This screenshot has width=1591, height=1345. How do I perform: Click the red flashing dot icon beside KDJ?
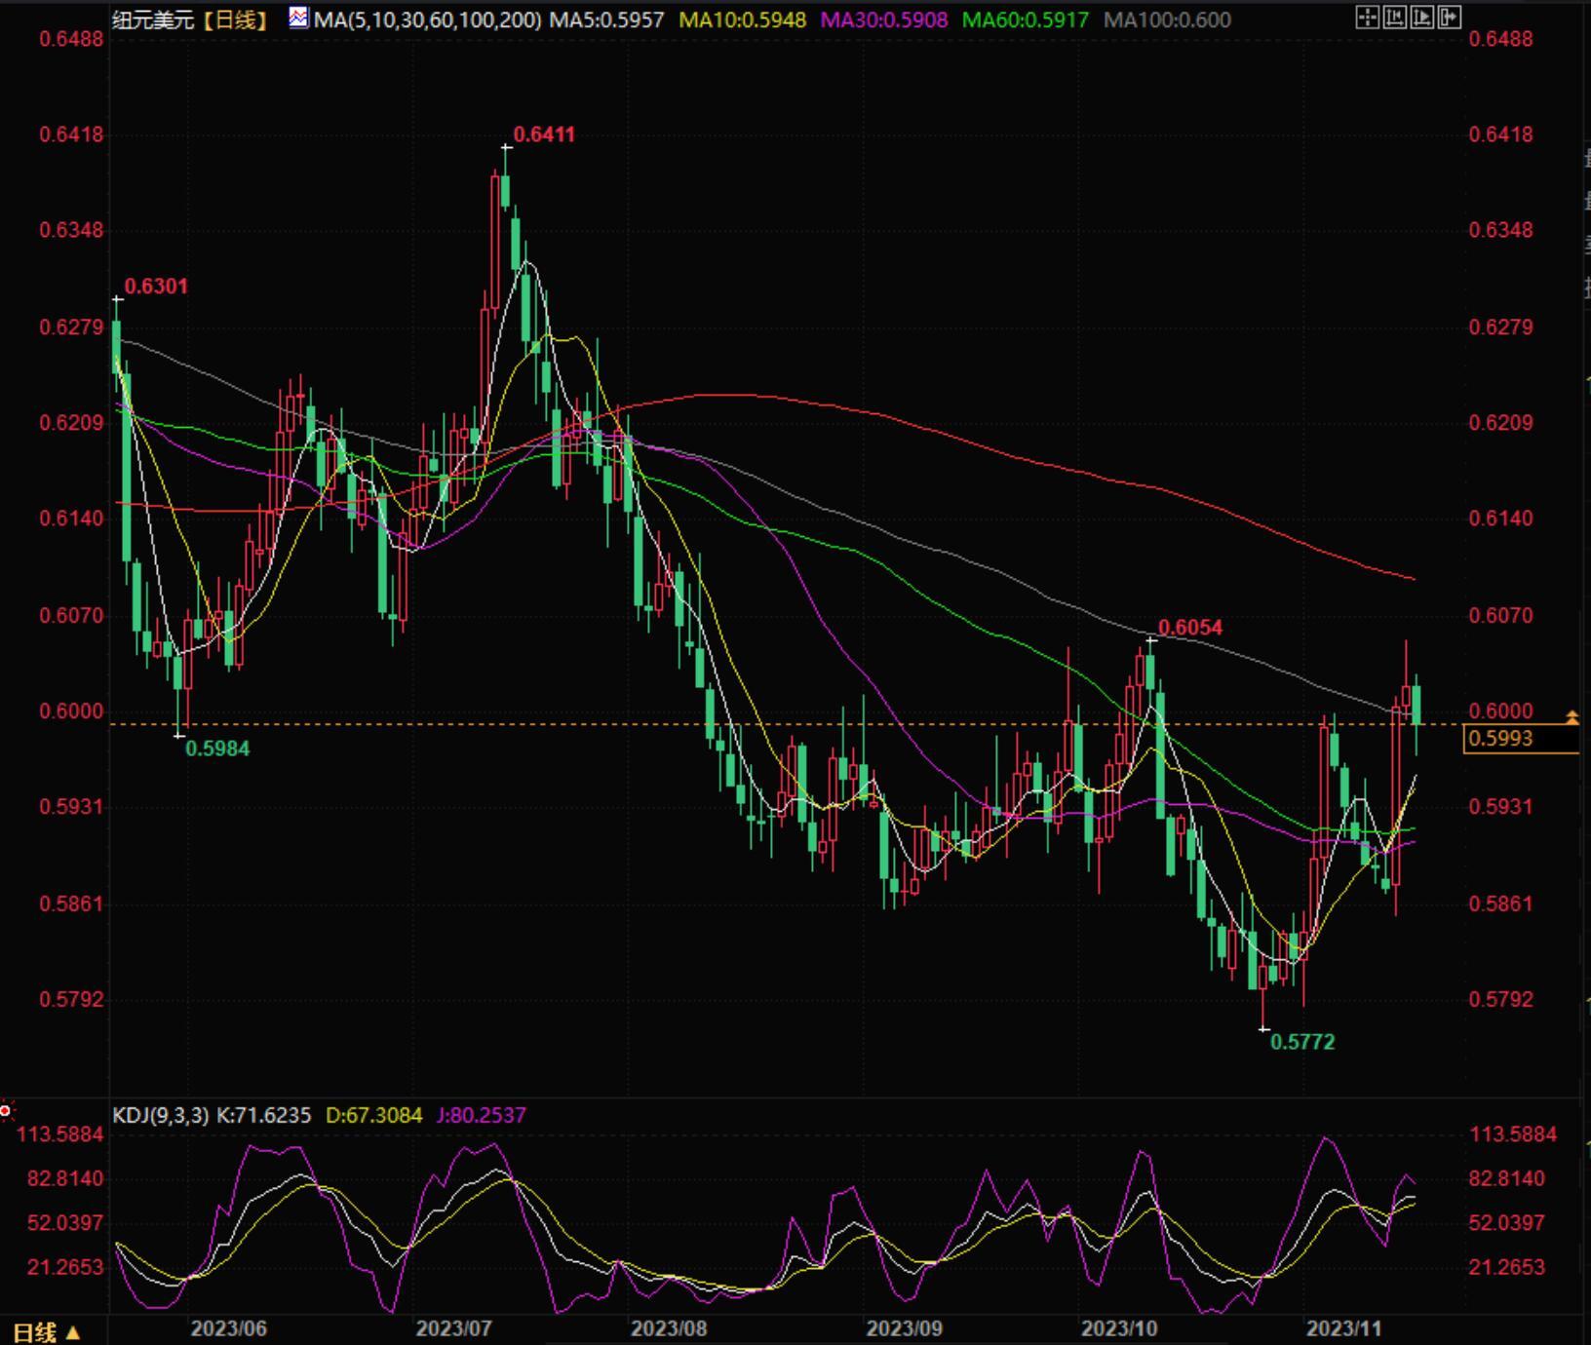pos(6,1111)
